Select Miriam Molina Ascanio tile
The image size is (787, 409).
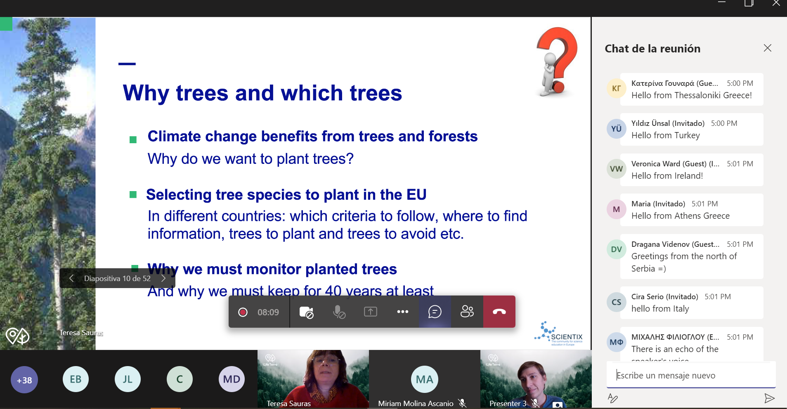point(425,379)
